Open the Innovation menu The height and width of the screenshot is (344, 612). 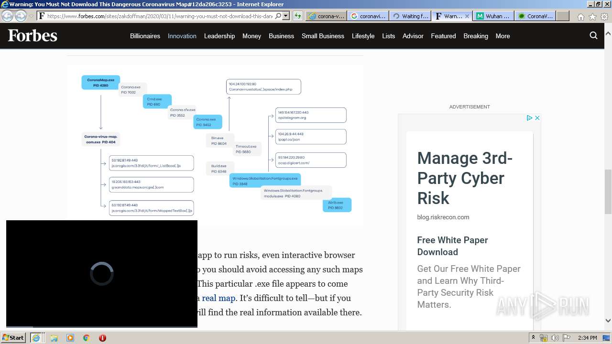coord(182,36)
